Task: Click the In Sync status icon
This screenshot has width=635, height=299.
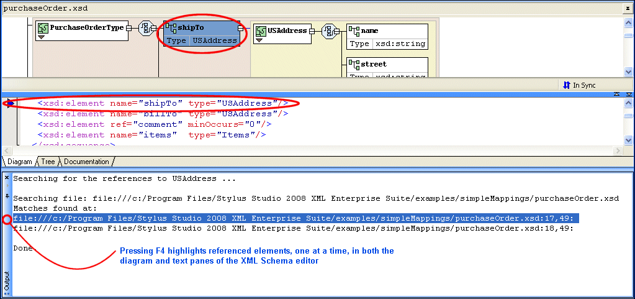Action: (x=566, y=85)
